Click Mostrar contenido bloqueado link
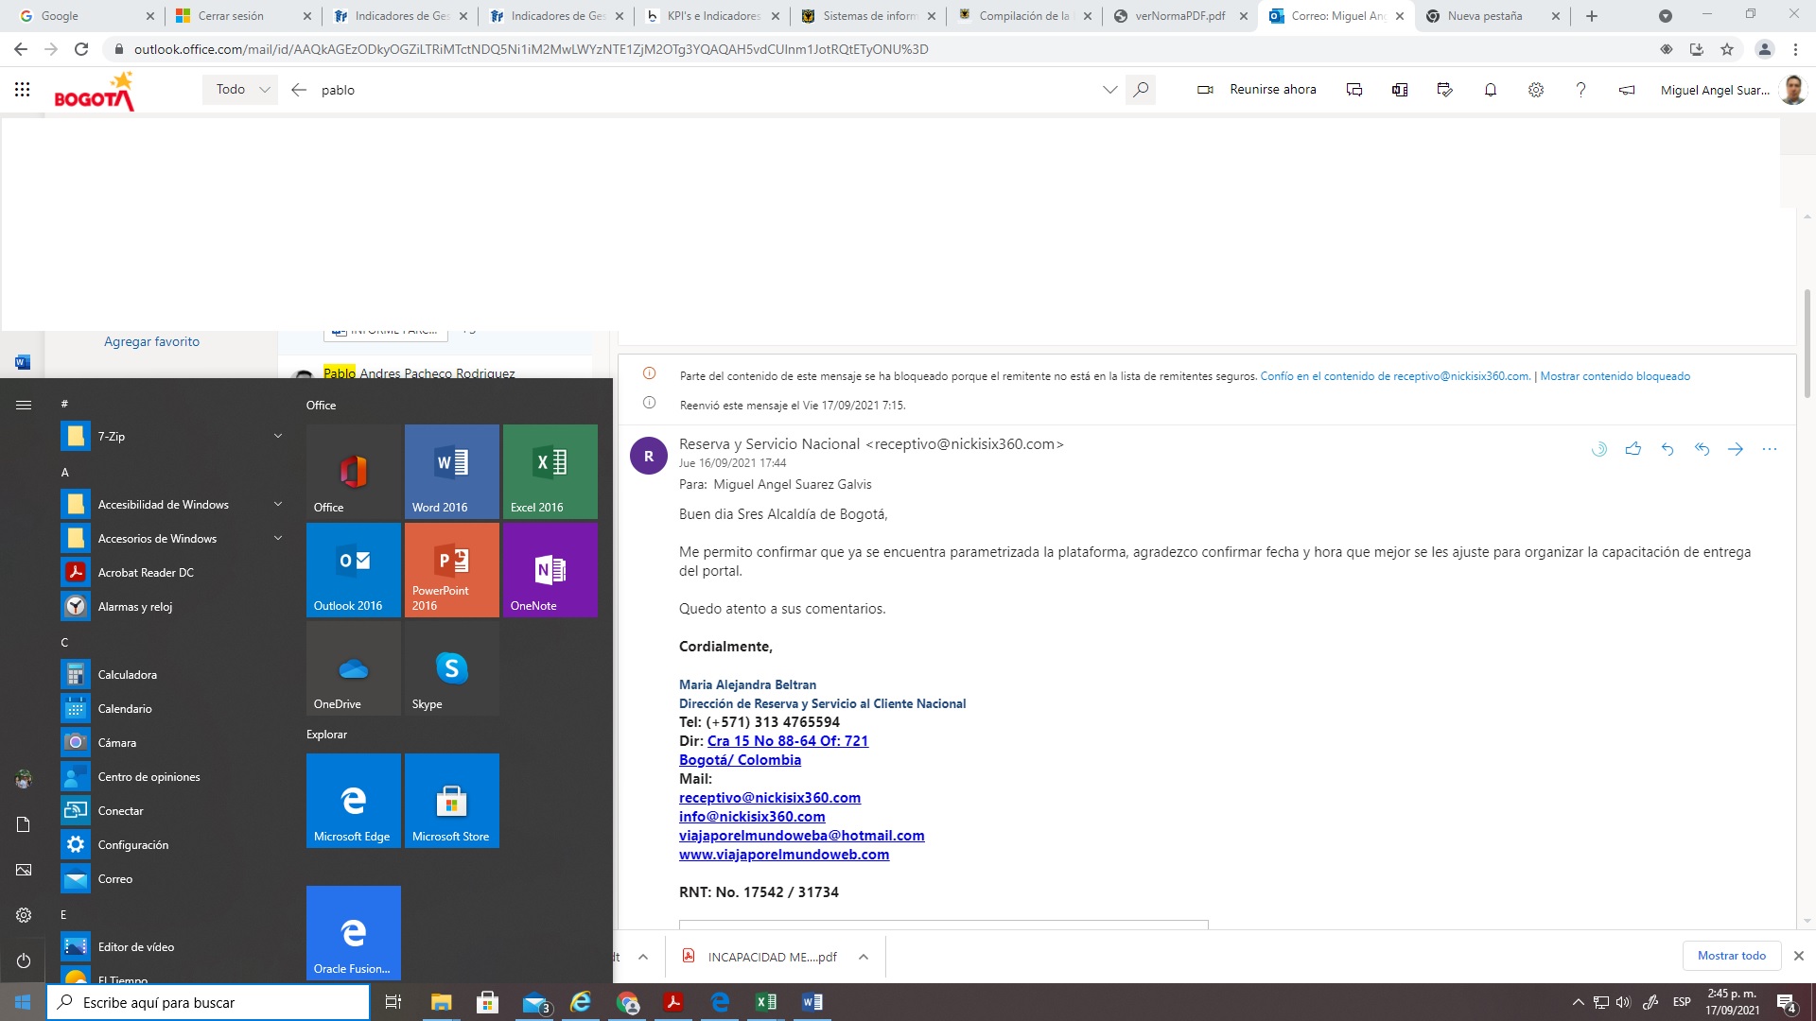1816x1021 pixels. pyautogui.click(x=1615, y=376)
